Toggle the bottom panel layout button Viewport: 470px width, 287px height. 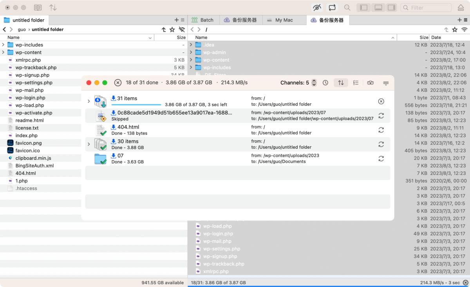pos(378,7)
